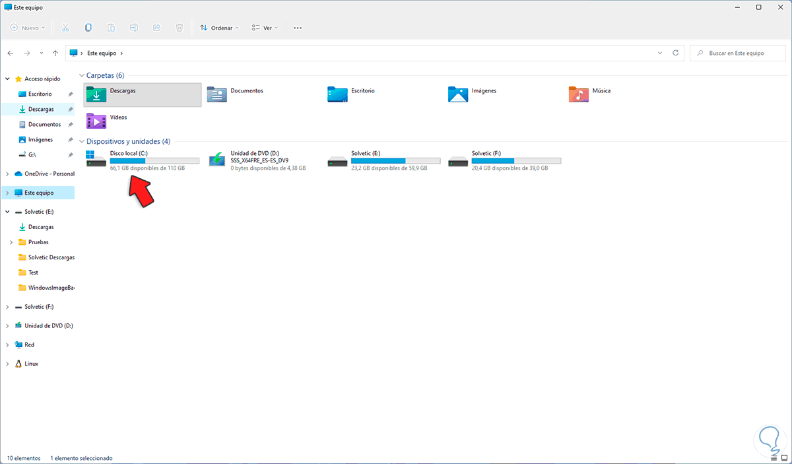Open recent locations dropdown arrow

(x=42, y=53)
